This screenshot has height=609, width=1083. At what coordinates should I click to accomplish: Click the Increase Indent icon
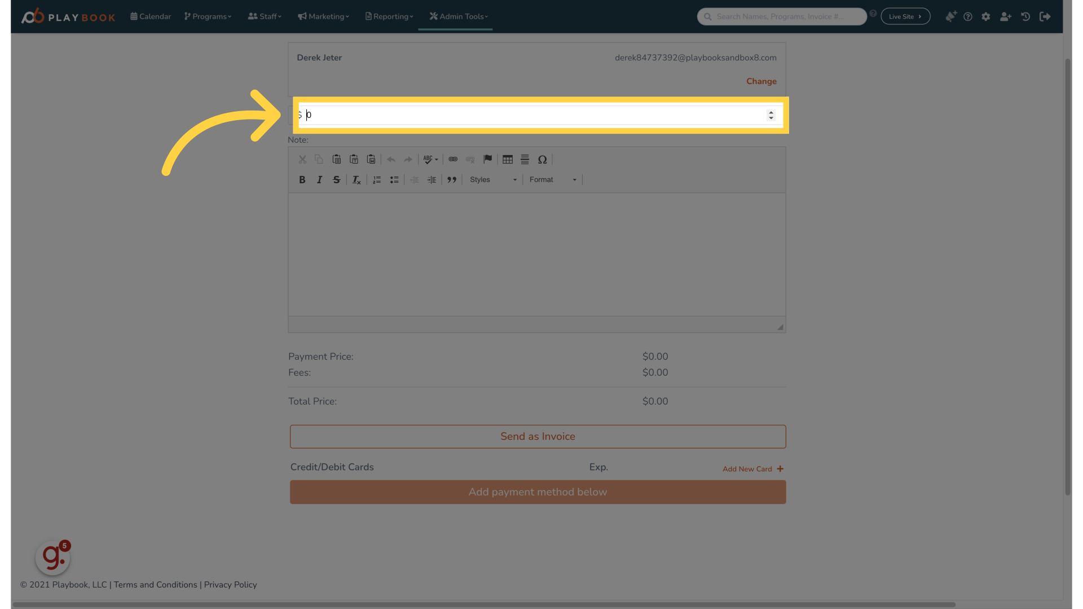(x=432, y=180)
